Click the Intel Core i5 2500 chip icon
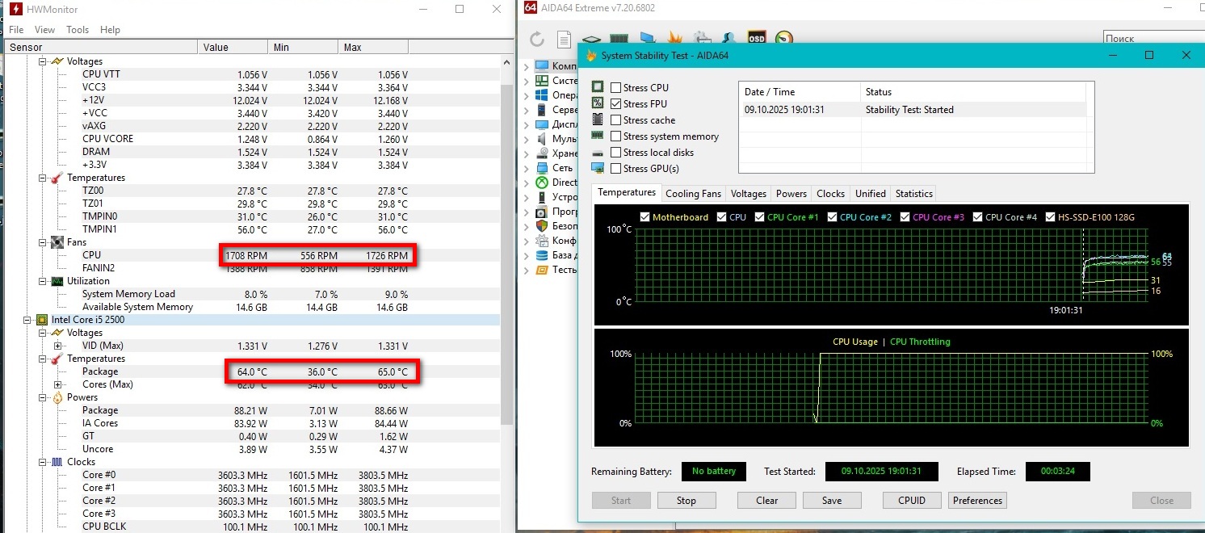The image size is (1205, 533). [x=42, y=320]
